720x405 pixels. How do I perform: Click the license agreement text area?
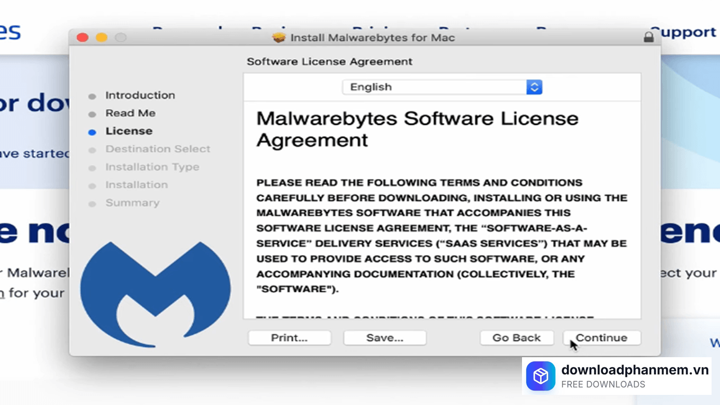click(x=442, y=236)
